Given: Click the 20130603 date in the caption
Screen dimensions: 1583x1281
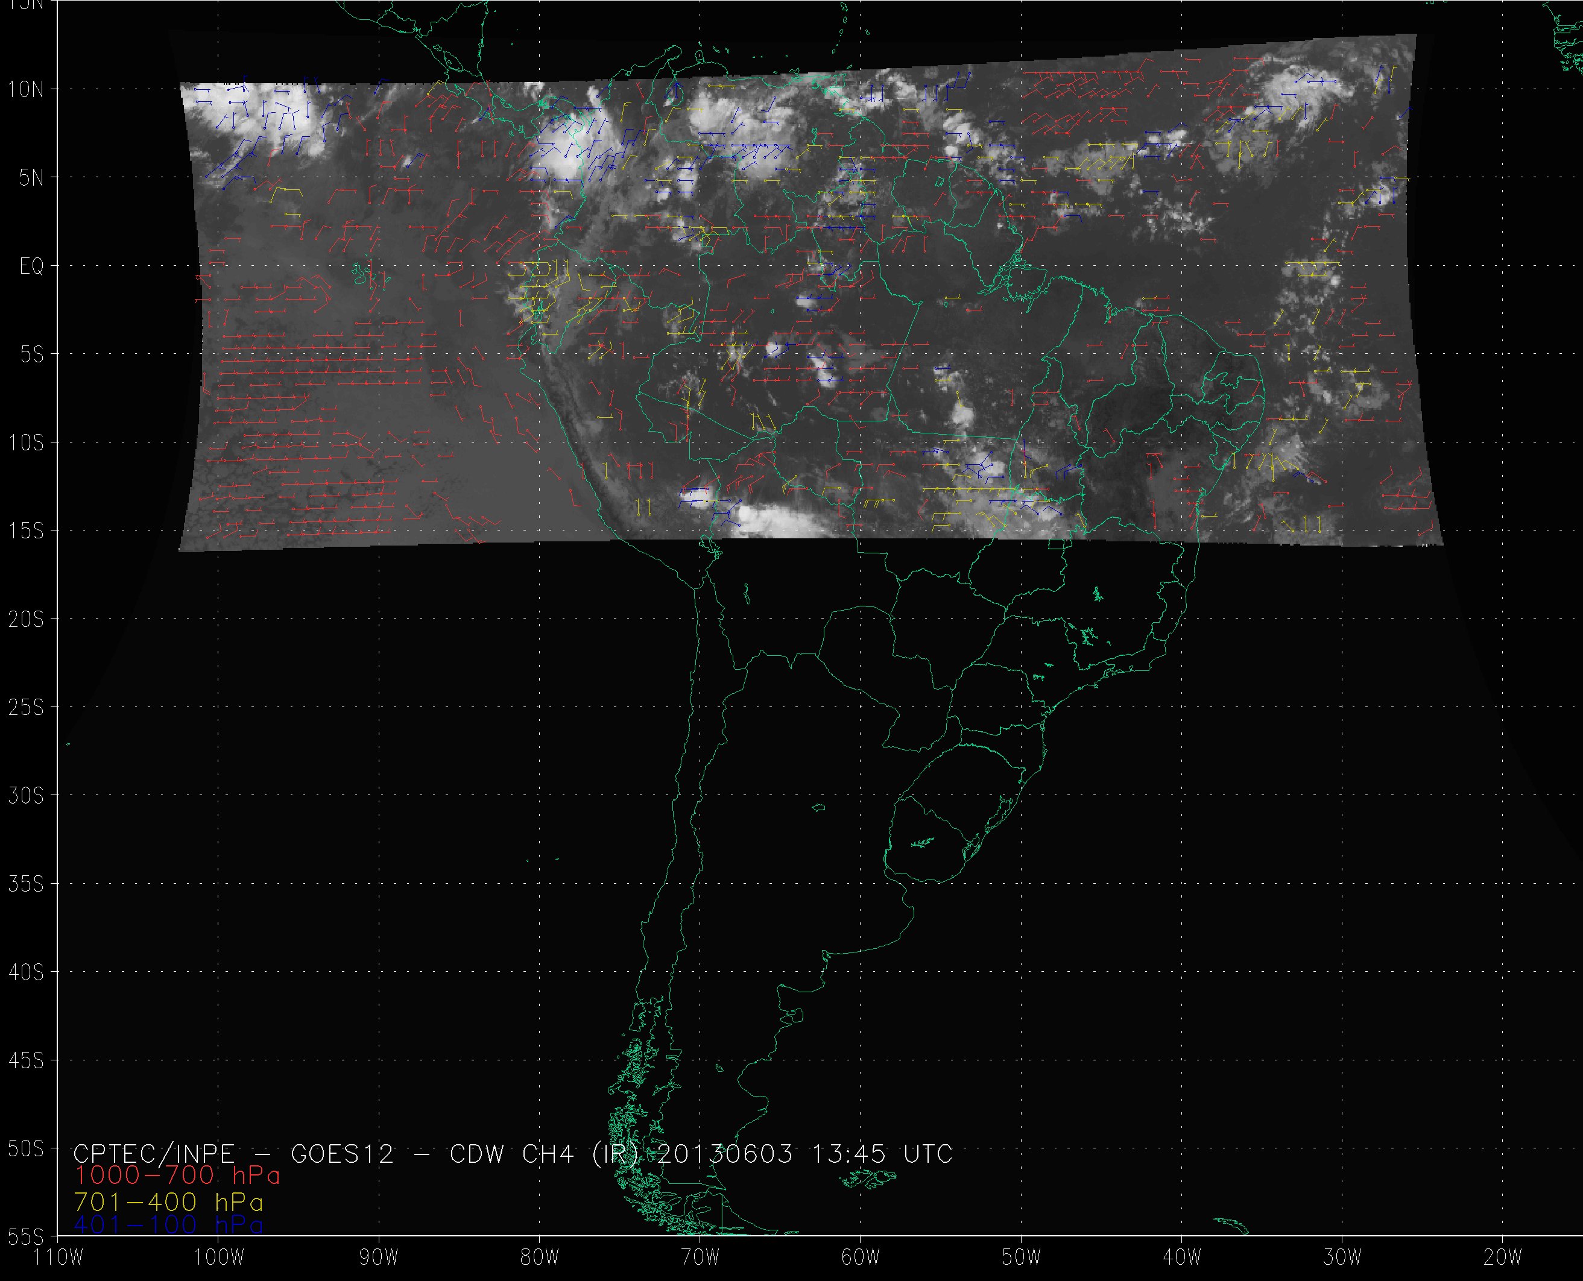Looking at the screenshot, I should pyautogui.click(x=725, y=1153).
